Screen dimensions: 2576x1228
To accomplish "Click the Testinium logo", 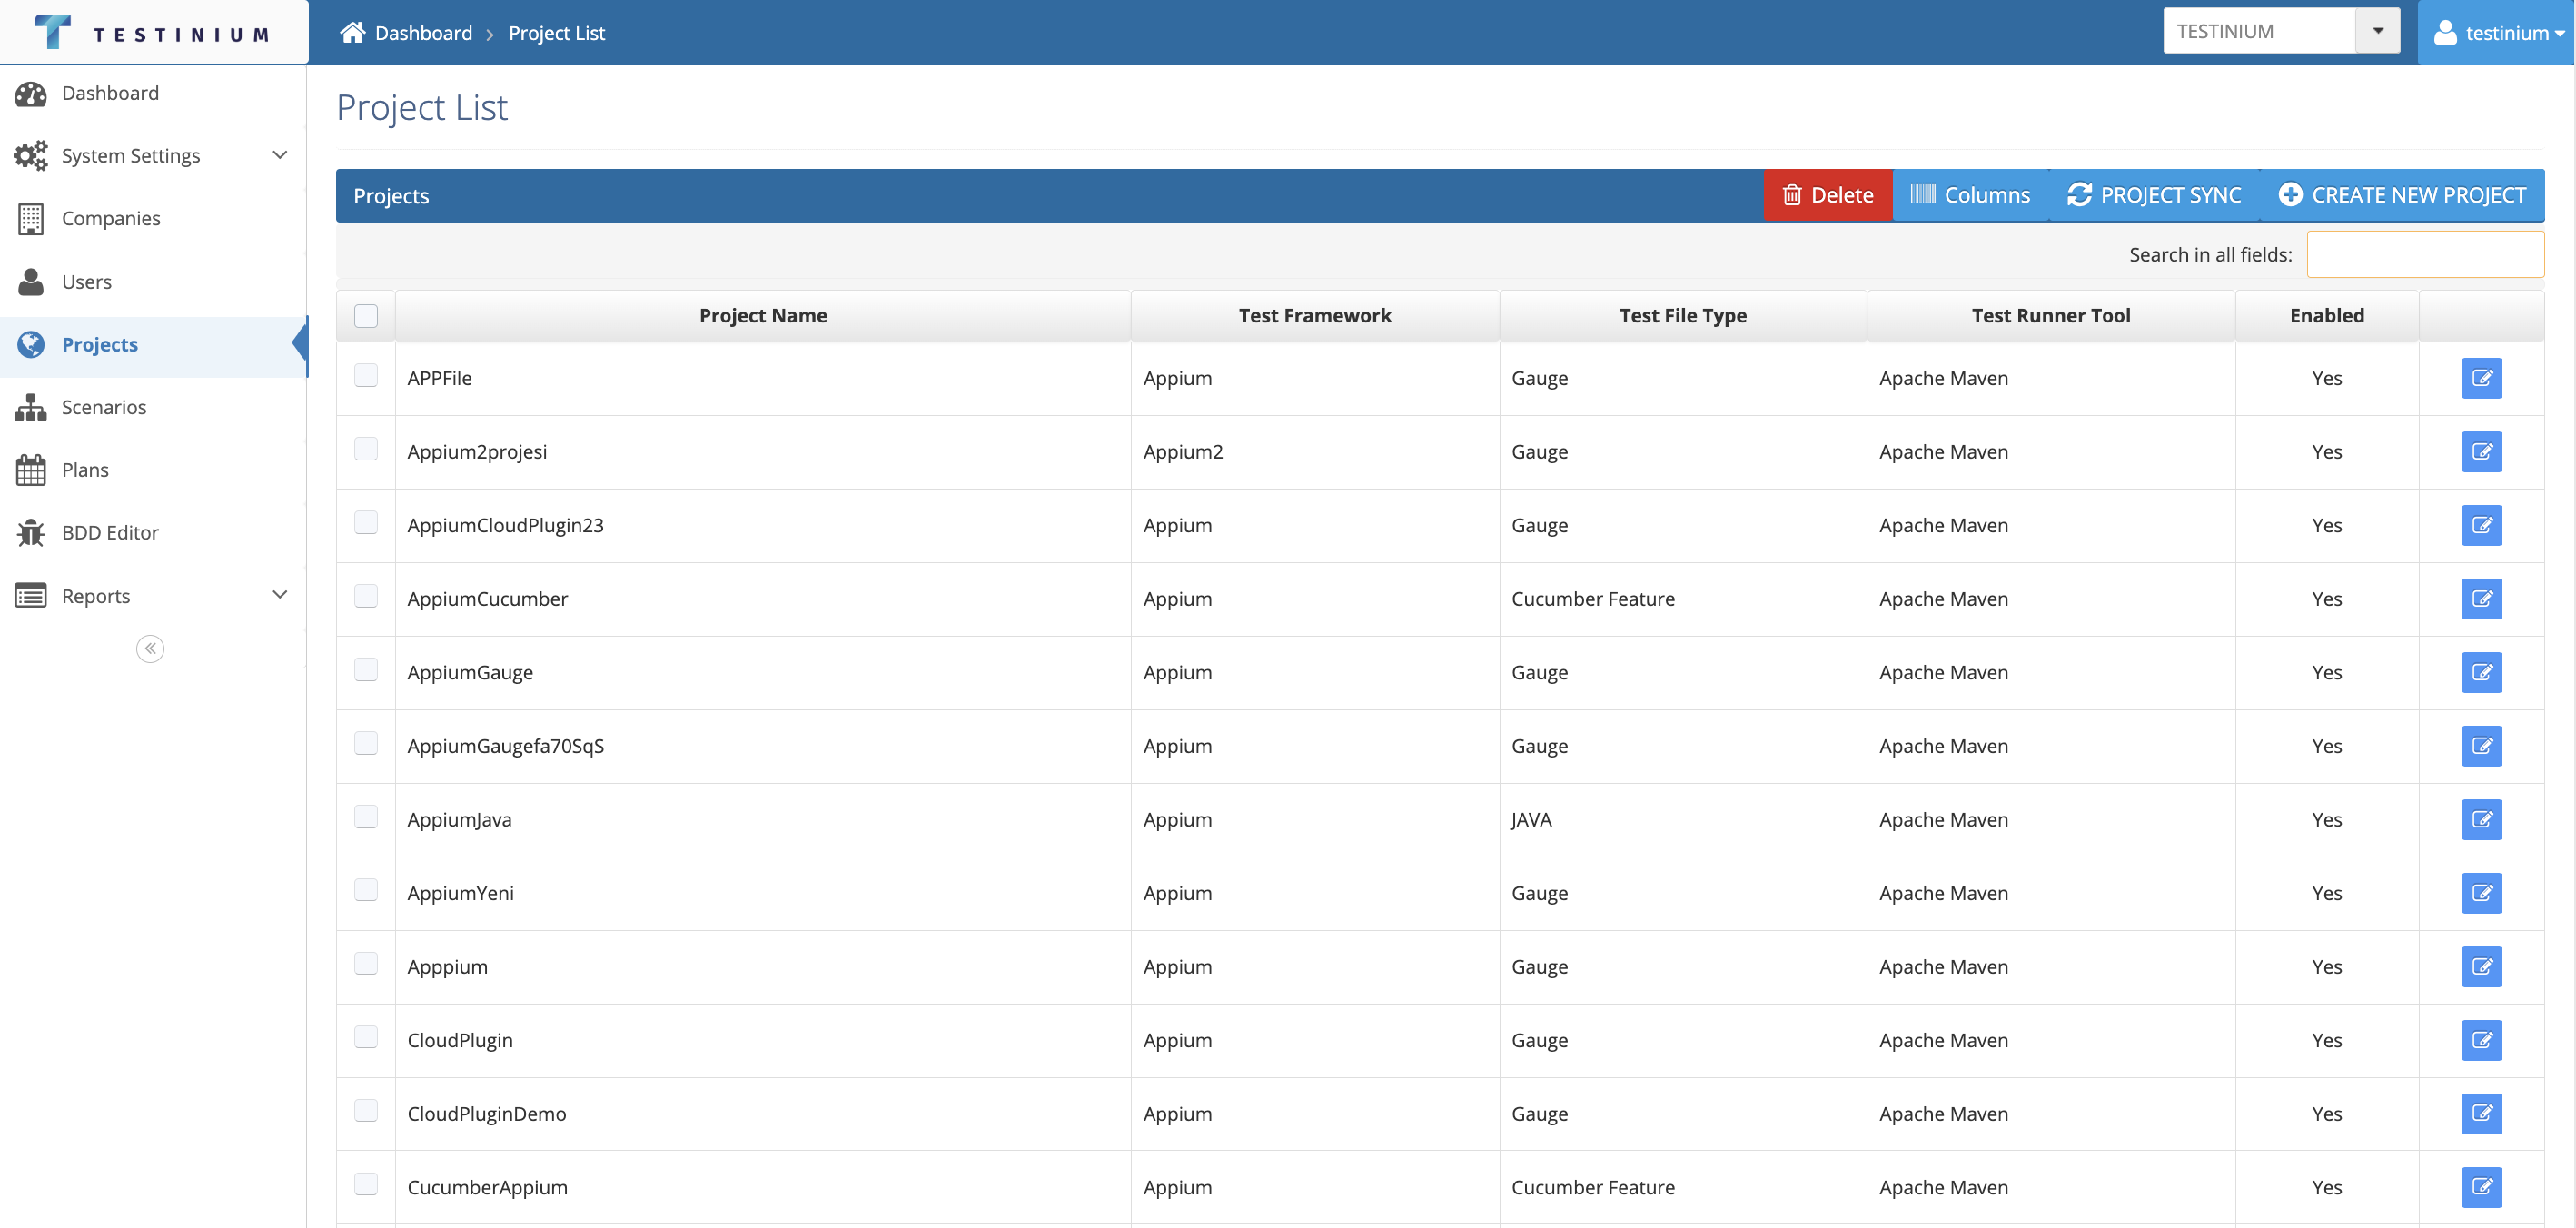I will tap(152, 32).
